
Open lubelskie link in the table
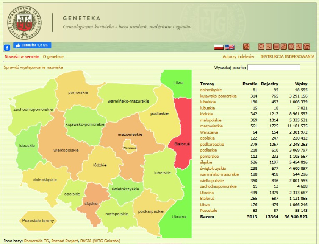[208, 102]
